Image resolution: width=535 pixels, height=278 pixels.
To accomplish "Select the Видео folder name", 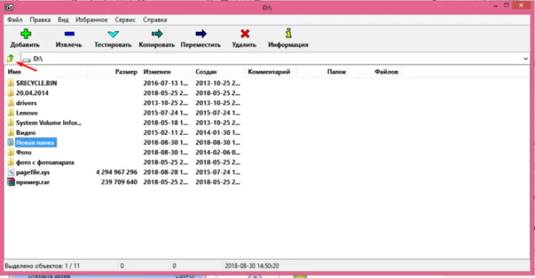I will 26,132.
